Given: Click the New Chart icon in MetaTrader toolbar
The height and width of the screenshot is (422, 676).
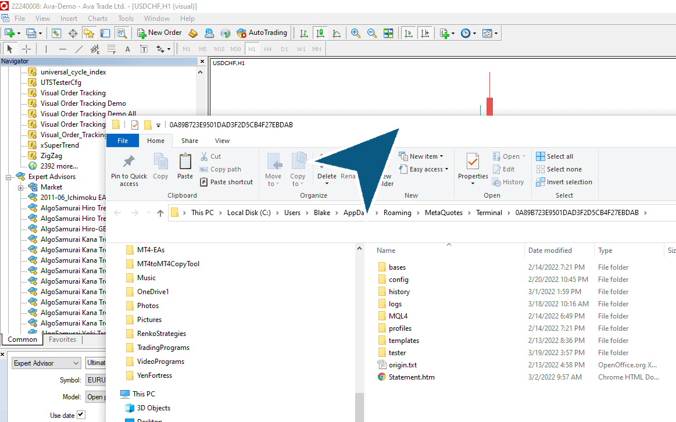Looking at the screenshot, I should coord(9,33).
